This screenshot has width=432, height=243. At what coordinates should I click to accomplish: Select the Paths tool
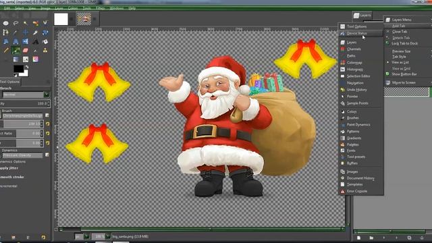coord(5,32)
